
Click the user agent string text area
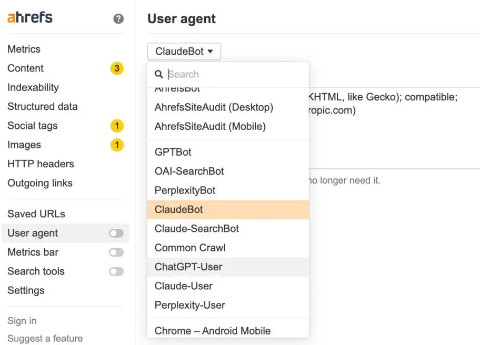tap(394, 128)
